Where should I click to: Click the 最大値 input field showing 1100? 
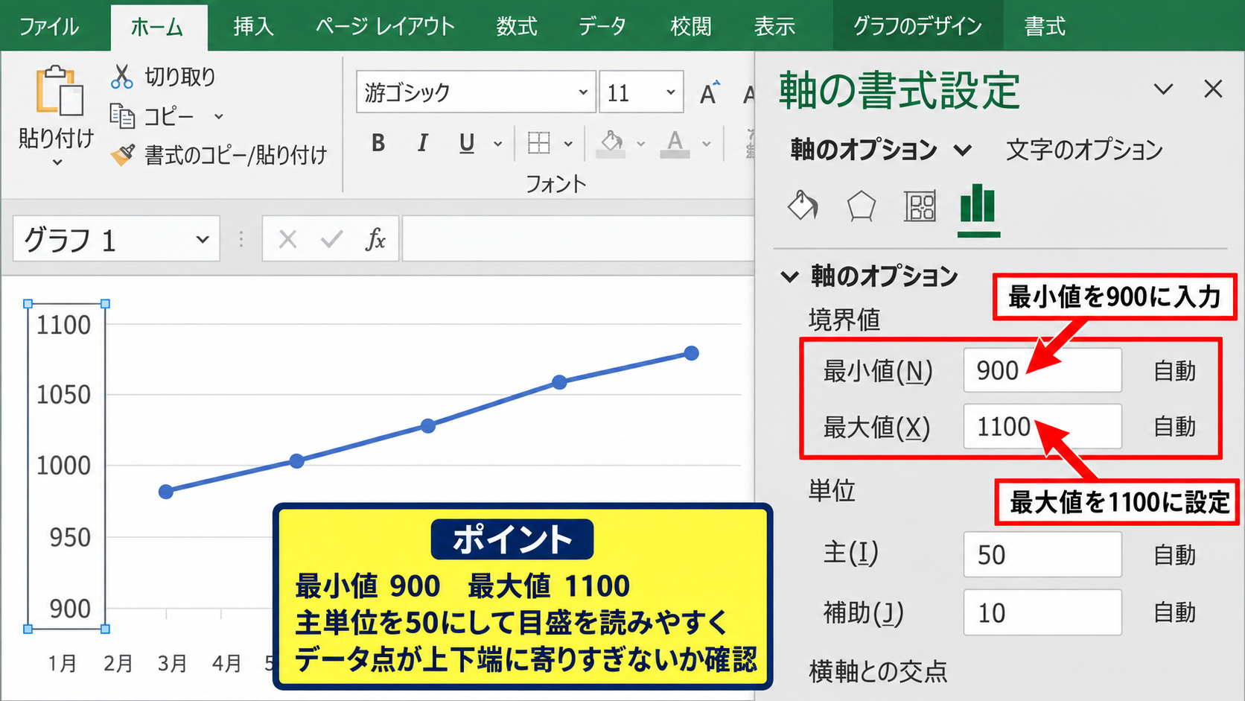pyautogui.click(x=1042, y=426)
